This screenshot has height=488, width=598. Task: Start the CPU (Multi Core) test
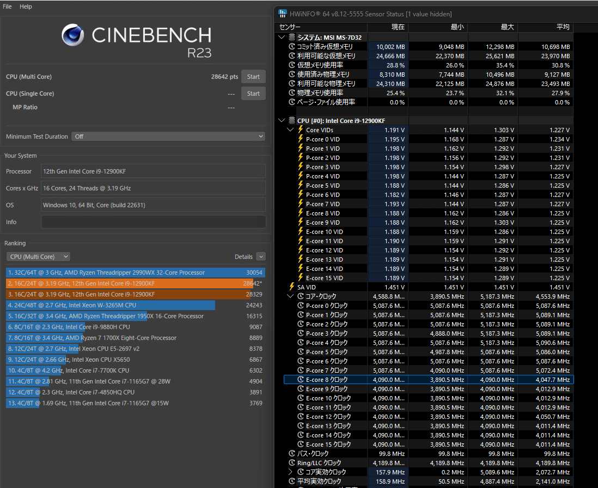(x=253, y=77)
